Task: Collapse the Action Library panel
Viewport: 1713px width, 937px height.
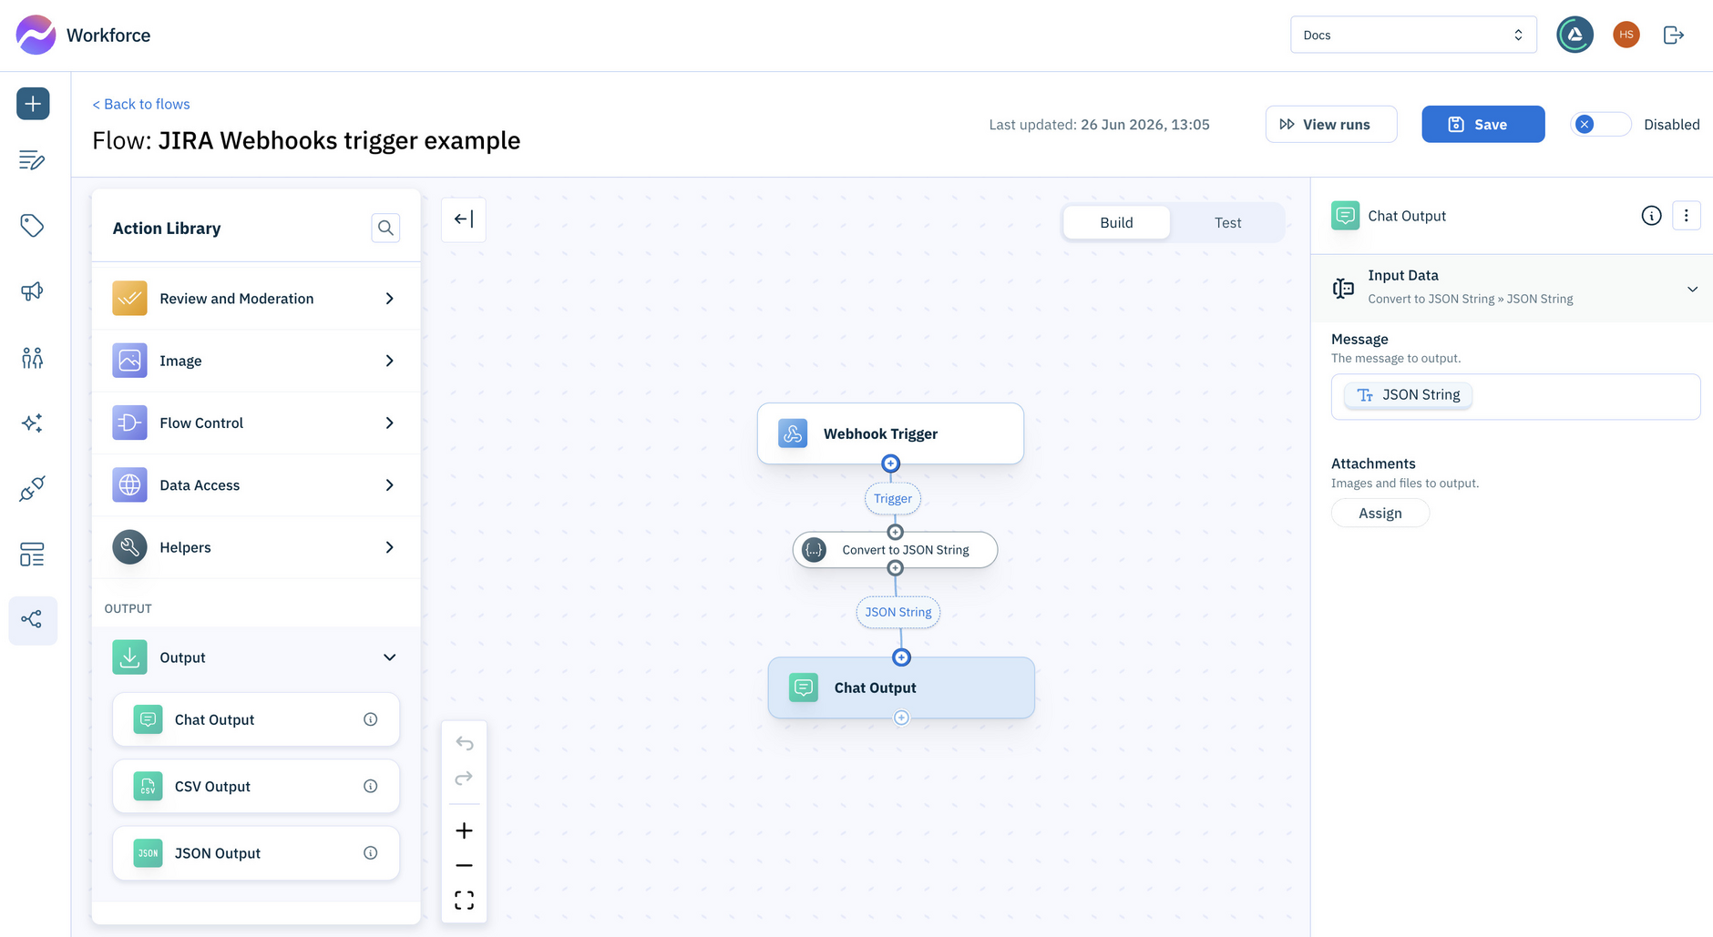Action: pos(464,219)
